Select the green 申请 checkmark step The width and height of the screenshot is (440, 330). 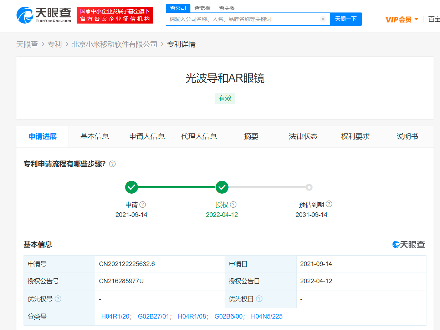pyautogui.click(x=132, y=187)
